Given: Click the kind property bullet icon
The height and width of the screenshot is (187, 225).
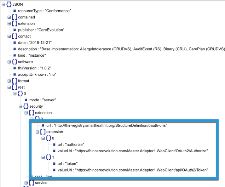Looking at the screenshot, I should 15,55.
